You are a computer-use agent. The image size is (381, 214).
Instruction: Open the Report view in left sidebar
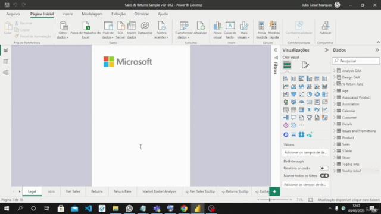[x=5, y=50]
